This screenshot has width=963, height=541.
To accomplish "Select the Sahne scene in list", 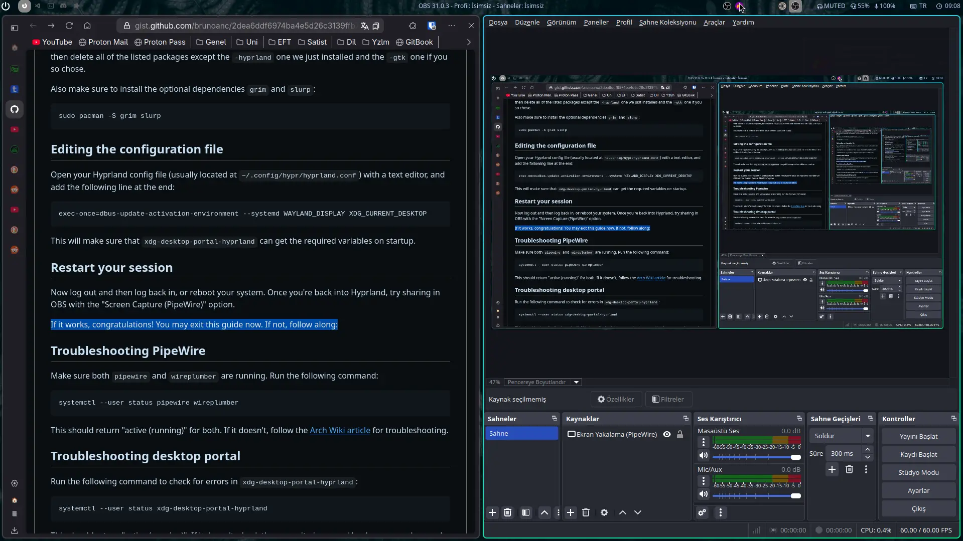I will point(521,433).
